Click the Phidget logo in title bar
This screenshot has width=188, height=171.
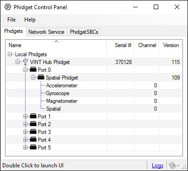point(8,7)
